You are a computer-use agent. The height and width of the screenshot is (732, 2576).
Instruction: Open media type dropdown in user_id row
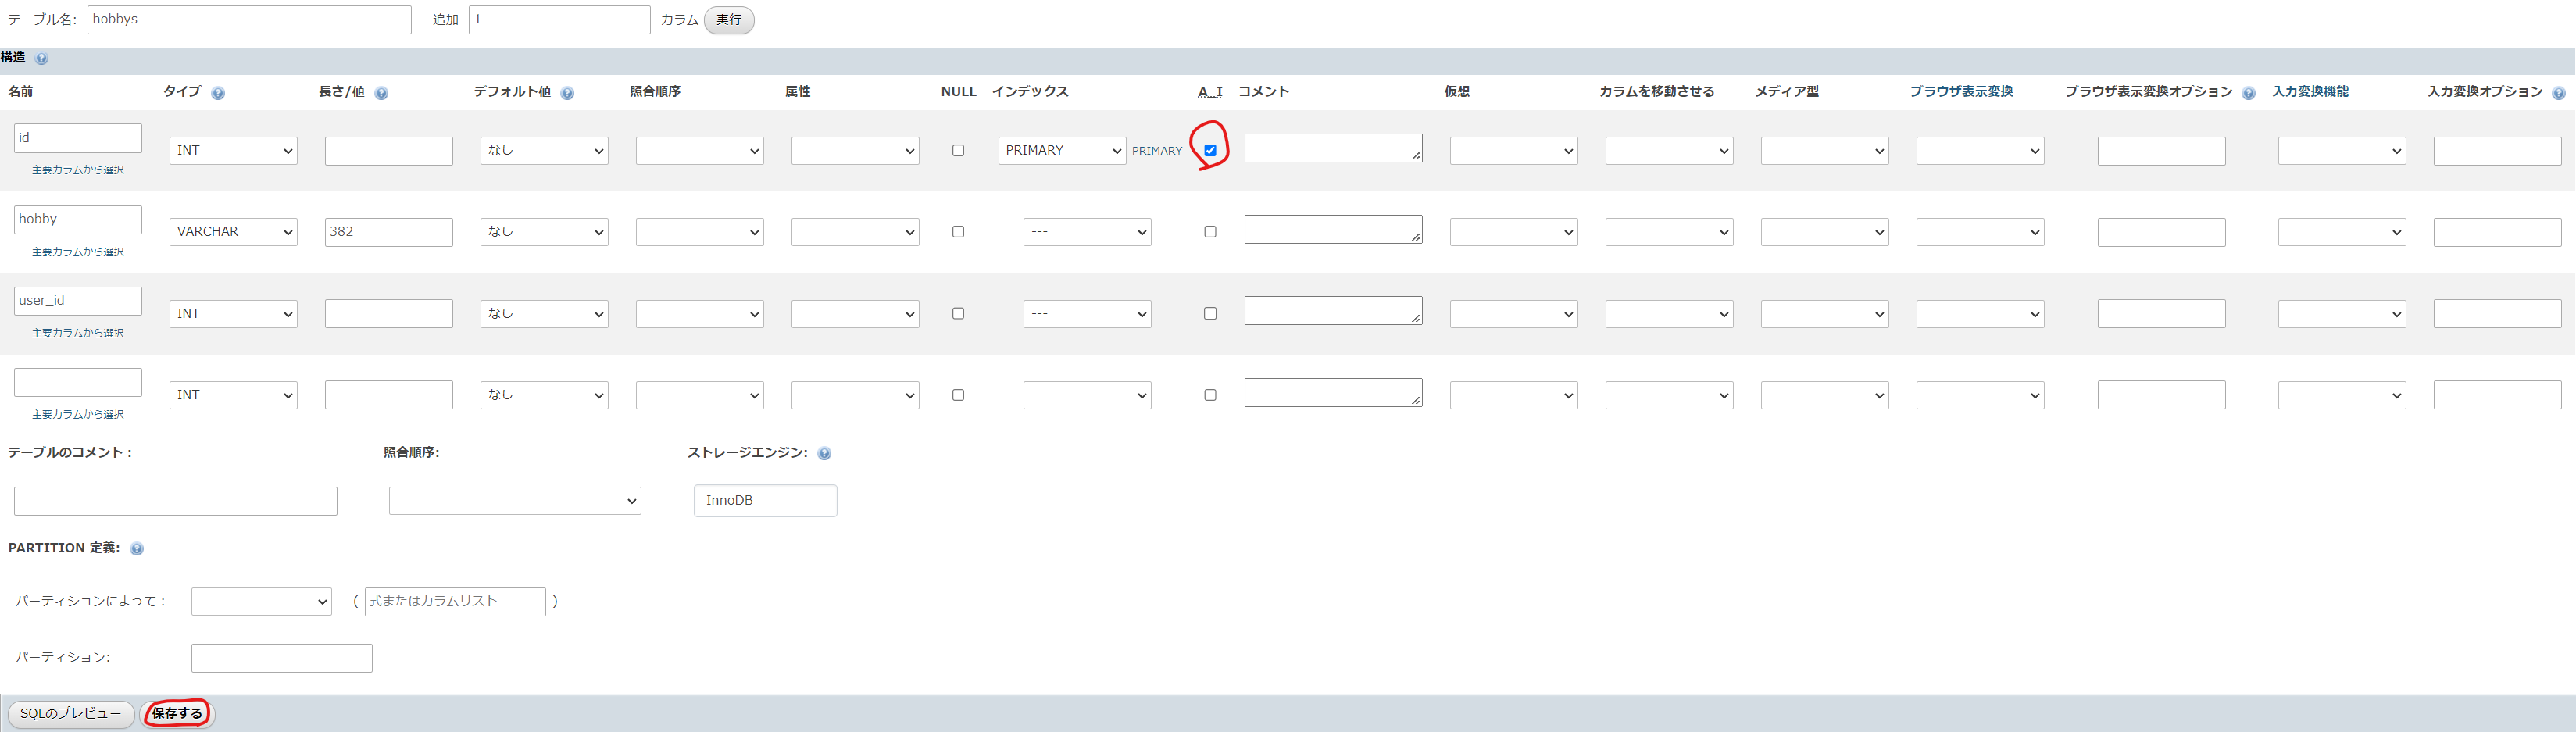tap(1825, 314)
